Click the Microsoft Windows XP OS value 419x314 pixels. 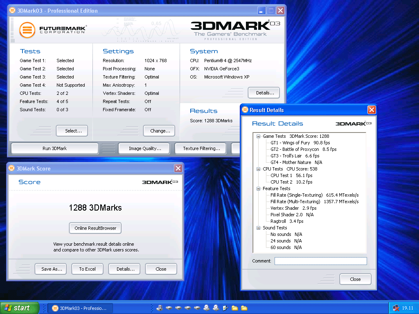[227, 77]
